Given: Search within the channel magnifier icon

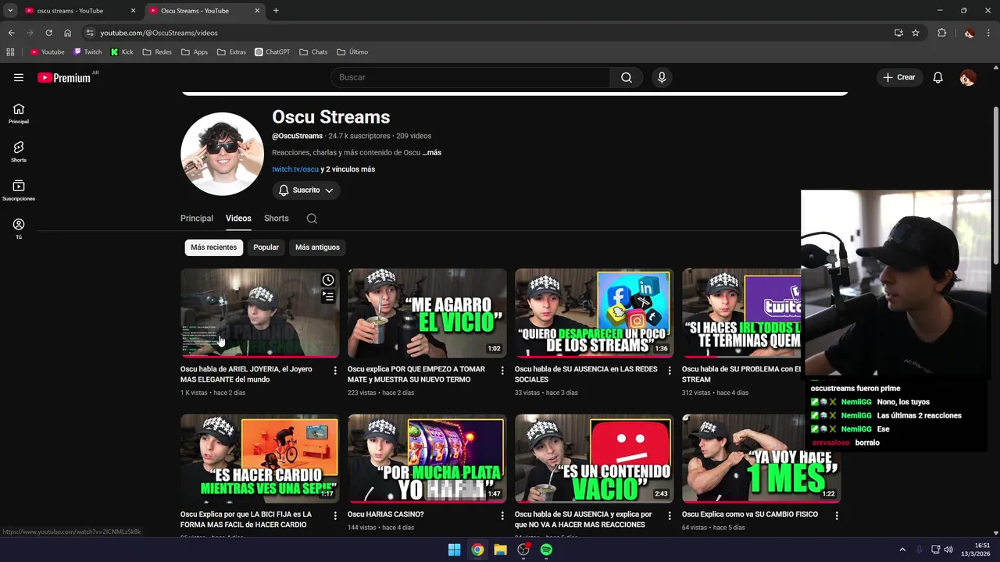Looking at the screenshot, I should (x=312, y=219).
